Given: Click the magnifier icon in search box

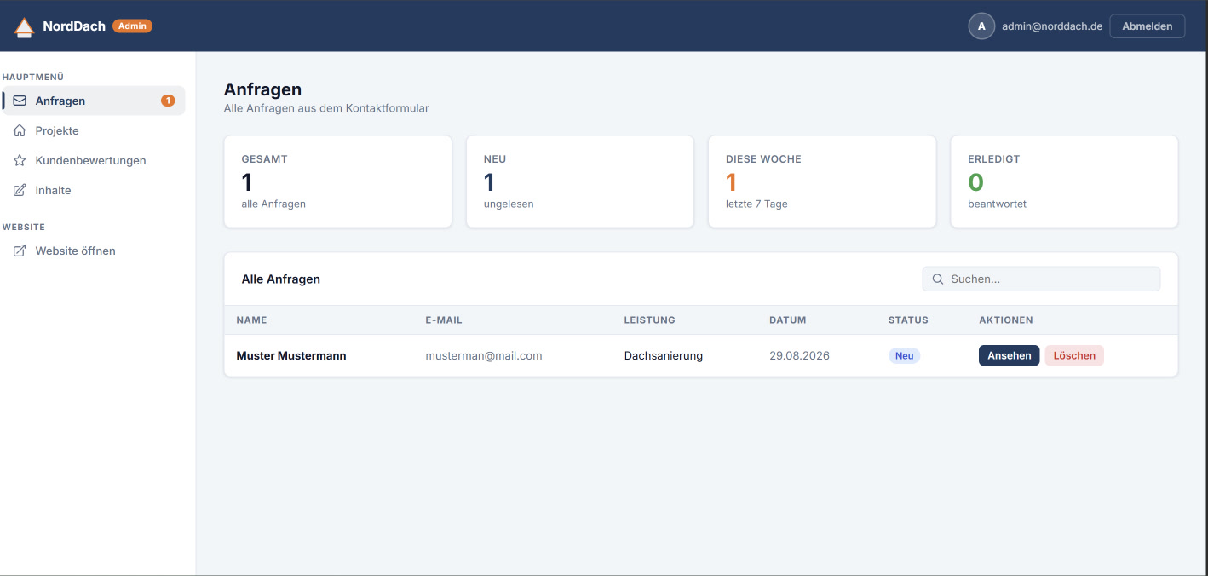Looking at the screenshot, I should [938, 279].
